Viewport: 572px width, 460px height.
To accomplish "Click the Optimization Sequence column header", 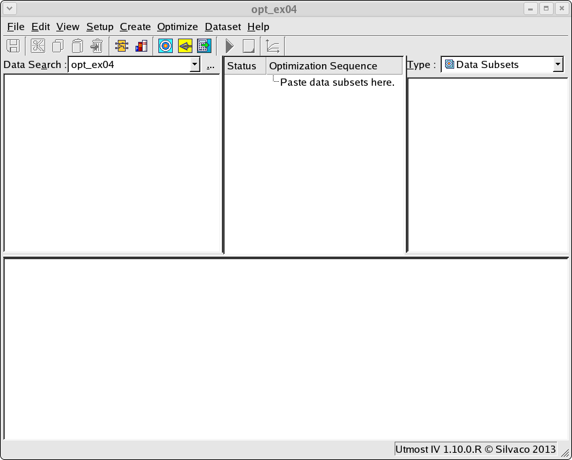I will point(334,66).
